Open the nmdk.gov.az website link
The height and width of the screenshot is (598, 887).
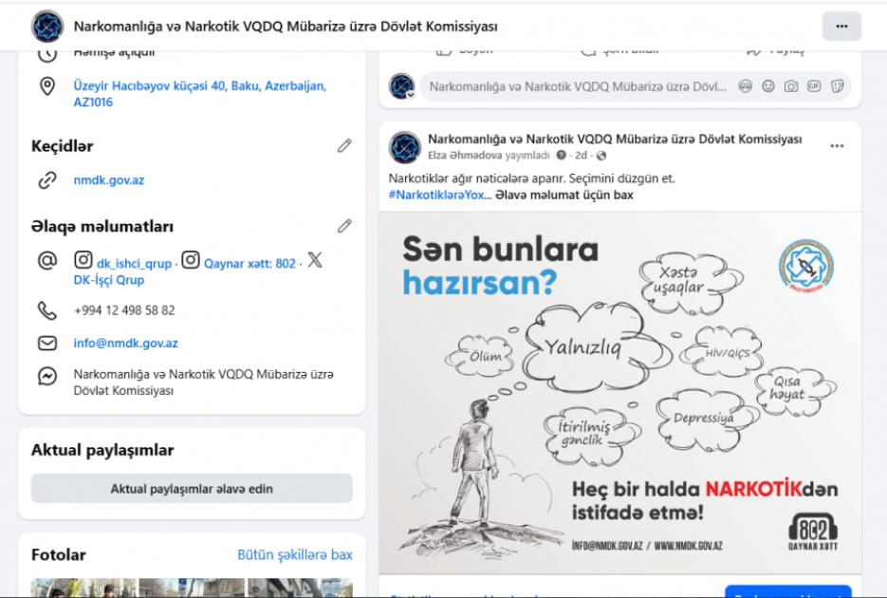tap(109, 180)
